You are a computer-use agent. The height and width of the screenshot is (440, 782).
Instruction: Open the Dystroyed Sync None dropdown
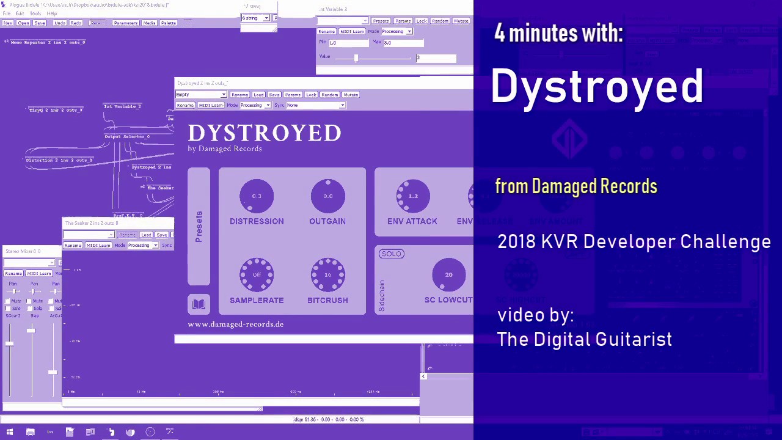[x=316, y=105]
